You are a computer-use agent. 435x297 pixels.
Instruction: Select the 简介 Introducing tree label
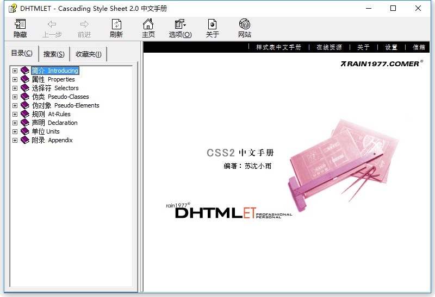tap(55, 71)
